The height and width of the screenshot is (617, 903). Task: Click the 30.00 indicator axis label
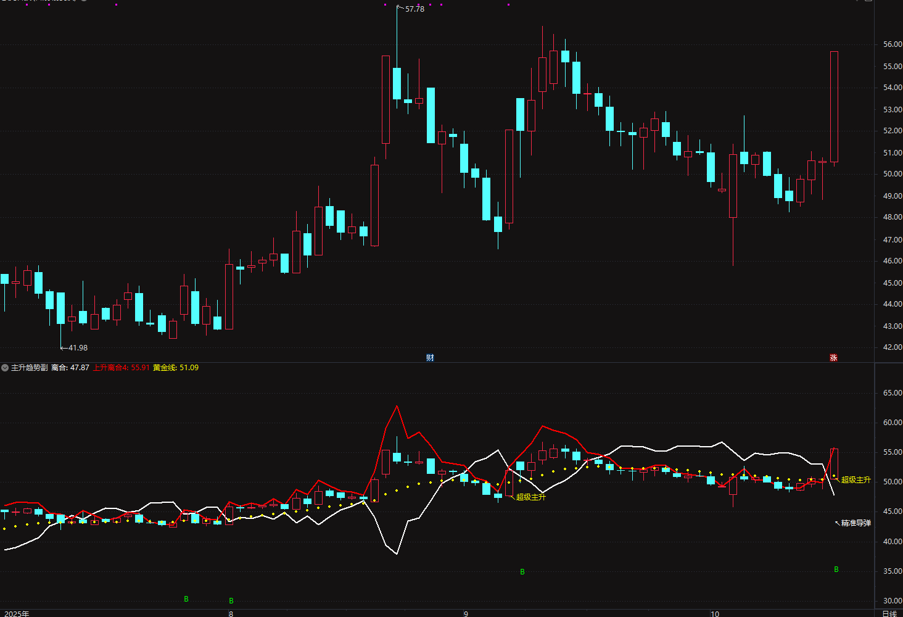893,601
